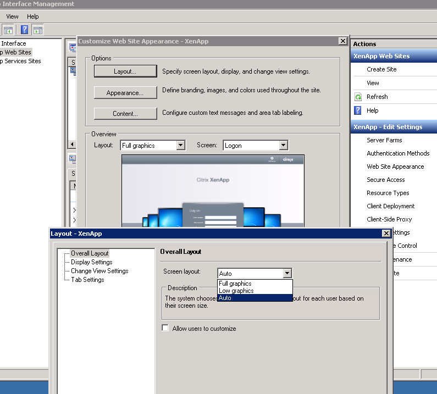Click the Screen layout combo box arrow
Viewport: 437px width, 394px height.
287,273
